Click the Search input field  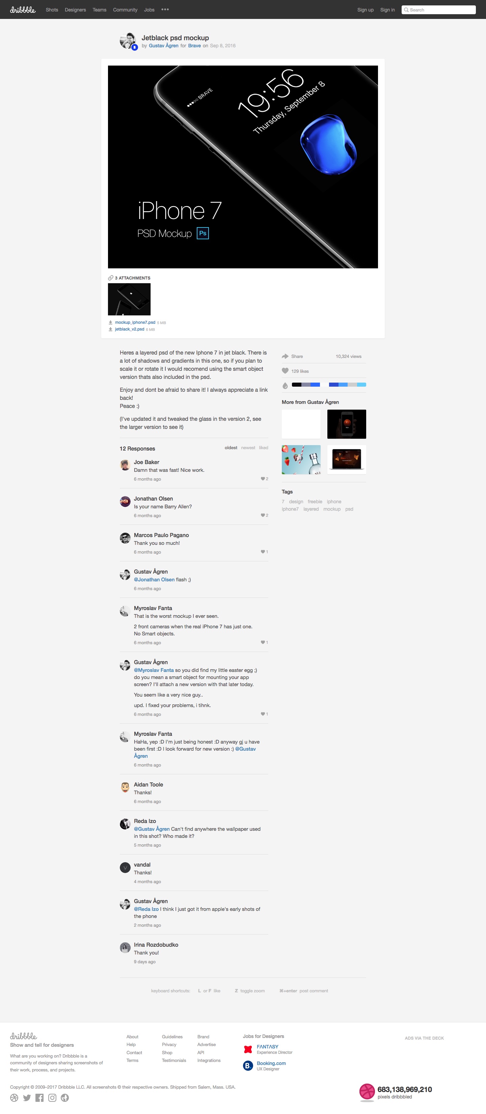pos(438,9)
